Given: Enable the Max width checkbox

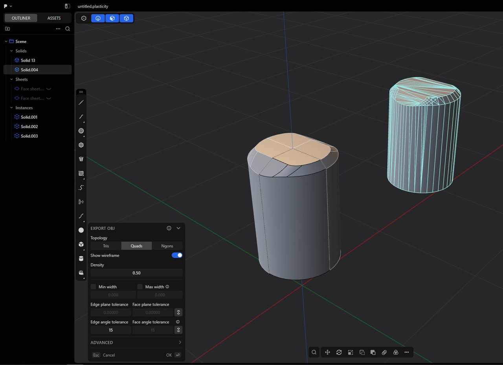Looking at the screenshot, I should pyautogui.click(x=140, y=287).
